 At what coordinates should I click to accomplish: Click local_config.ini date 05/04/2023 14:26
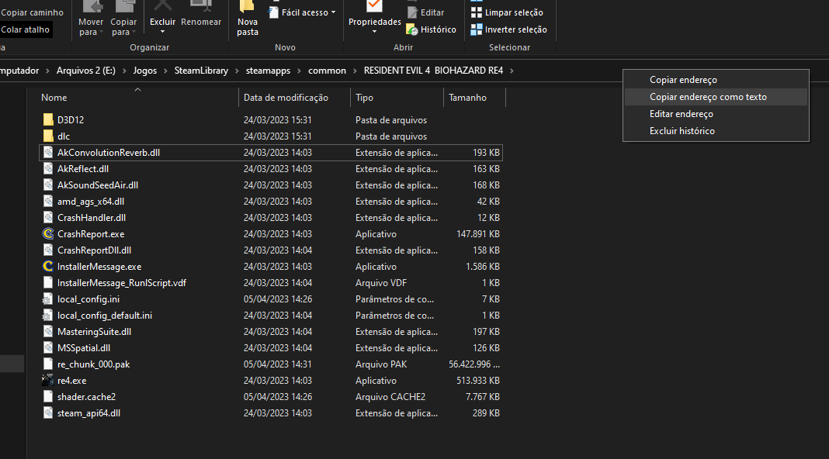tap(278, 299)
